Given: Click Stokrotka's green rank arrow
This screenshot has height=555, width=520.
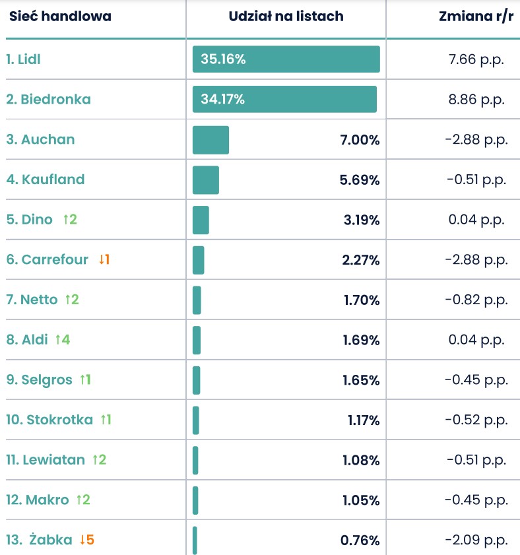Looking at the screenshot, I should tap(106, 420).
